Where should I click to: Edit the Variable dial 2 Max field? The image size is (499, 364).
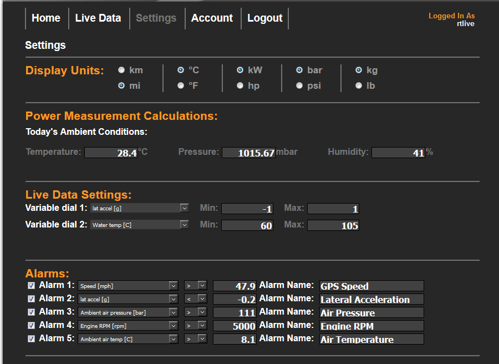(x=333, y=225)
